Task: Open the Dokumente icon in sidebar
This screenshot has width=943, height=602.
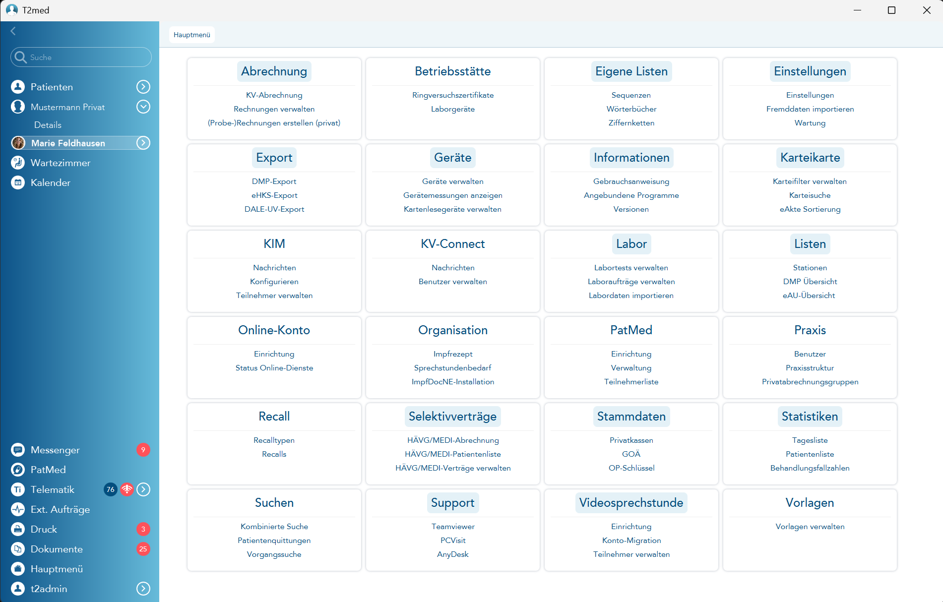Action: pos(18,549)
